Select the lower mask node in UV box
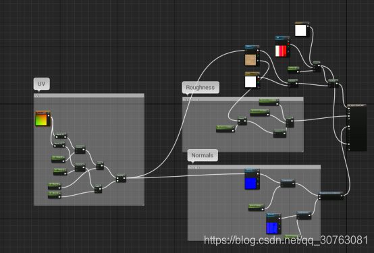The width and height of the screenshot is (374, 253). 59,144
